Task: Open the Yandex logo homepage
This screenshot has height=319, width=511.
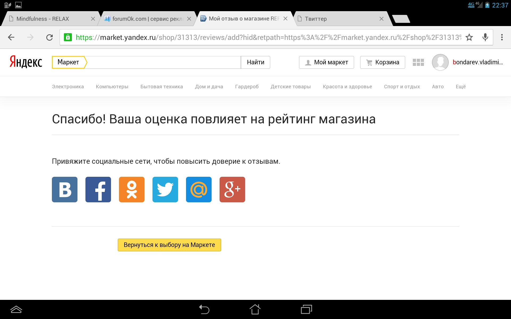Action: 26,62
